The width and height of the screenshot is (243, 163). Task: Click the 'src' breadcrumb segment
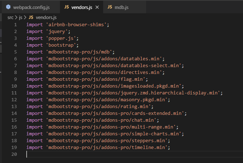pyautogui.click(x=10, y=18)
